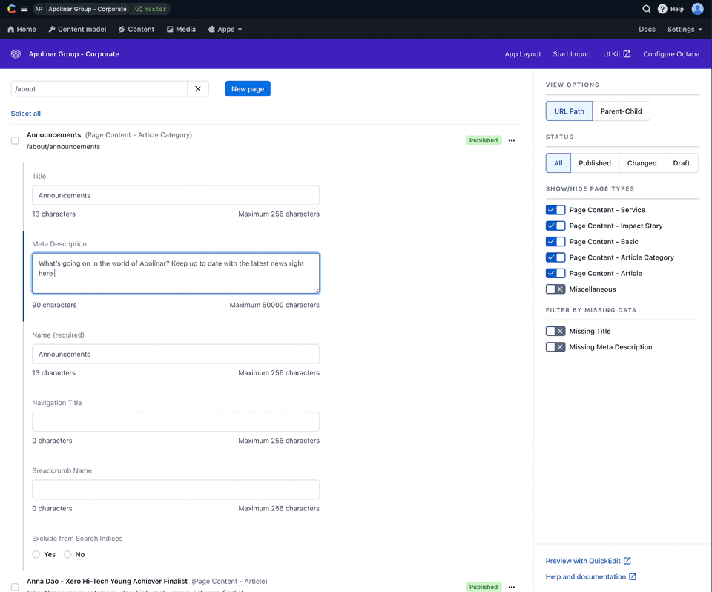Select No for Exclude from Search Indices
This screenshot has height=592, width=712.
point(67,555)
